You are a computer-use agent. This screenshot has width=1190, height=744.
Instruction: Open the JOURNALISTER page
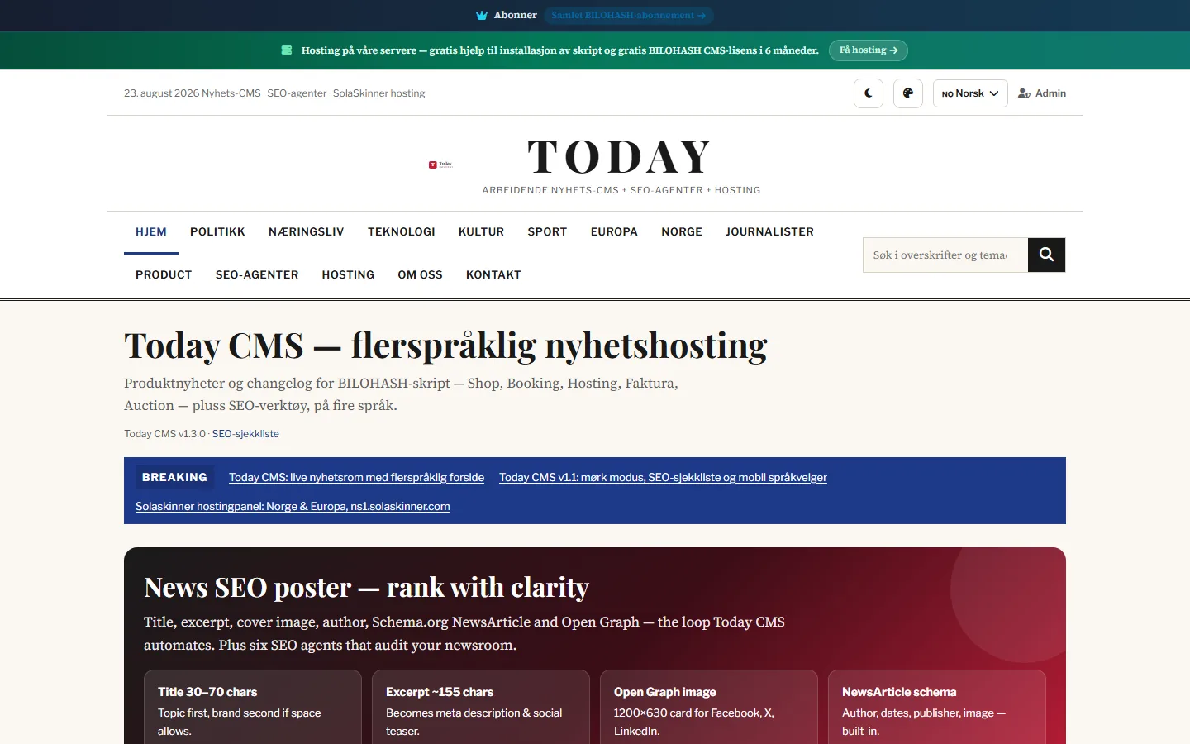click(x=769, y=232)
